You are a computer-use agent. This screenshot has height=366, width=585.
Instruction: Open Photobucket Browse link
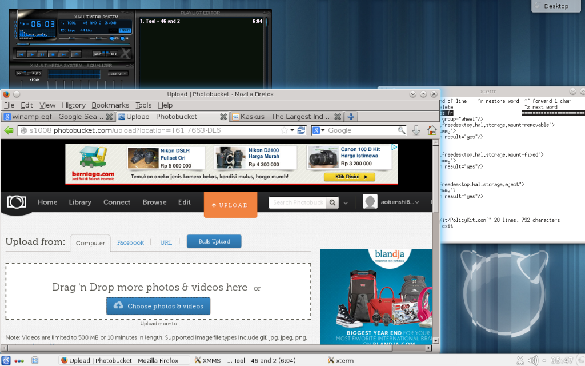tap(154, 202)
